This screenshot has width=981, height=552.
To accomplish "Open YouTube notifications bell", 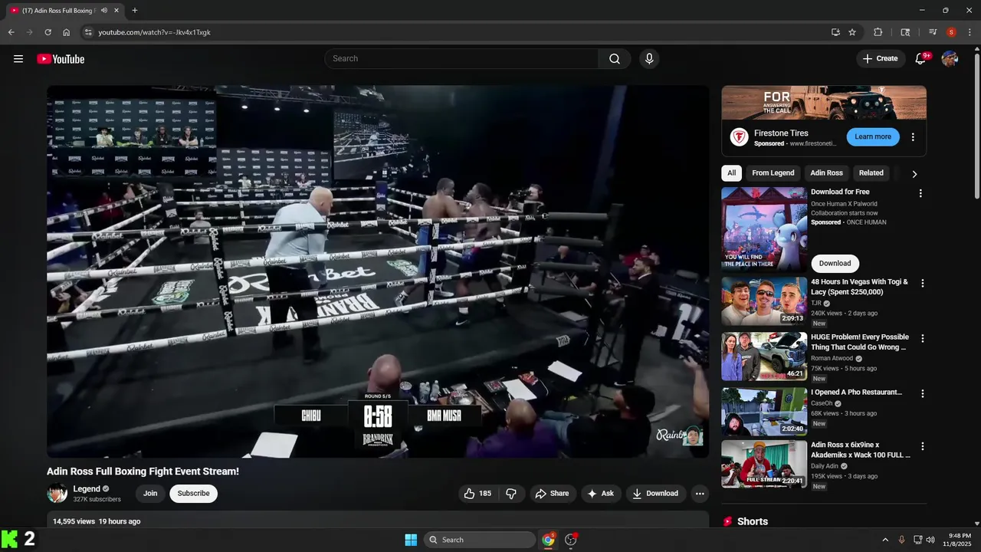I will click(921, 59).
